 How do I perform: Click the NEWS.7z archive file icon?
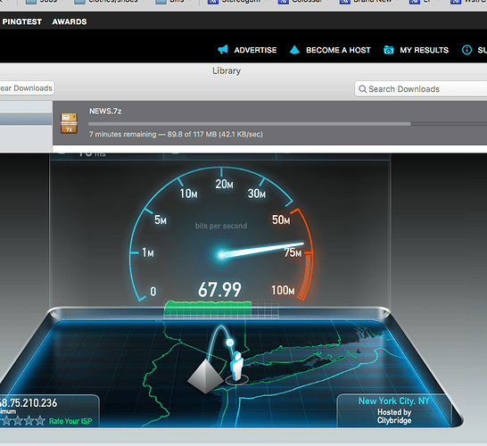[69, 123]
